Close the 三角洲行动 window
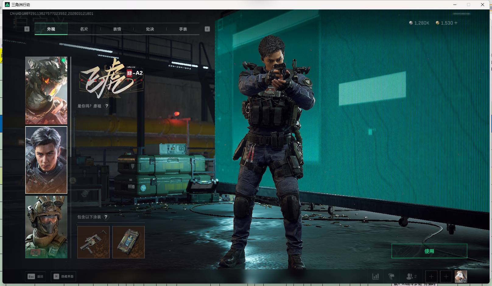This screenshot has height=286, width=492. tap(483, 5)
